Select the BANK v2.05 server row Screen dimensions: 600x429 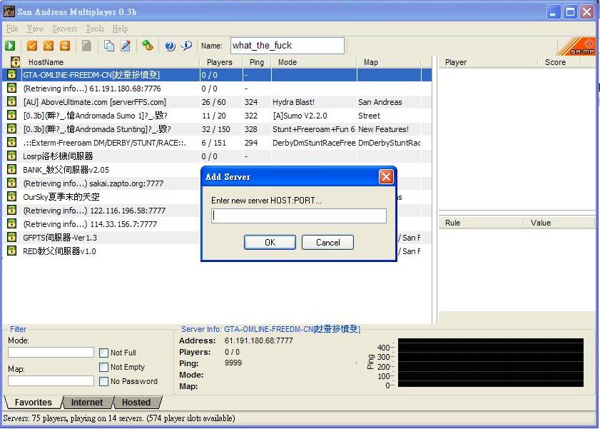(x=102, y=170)
